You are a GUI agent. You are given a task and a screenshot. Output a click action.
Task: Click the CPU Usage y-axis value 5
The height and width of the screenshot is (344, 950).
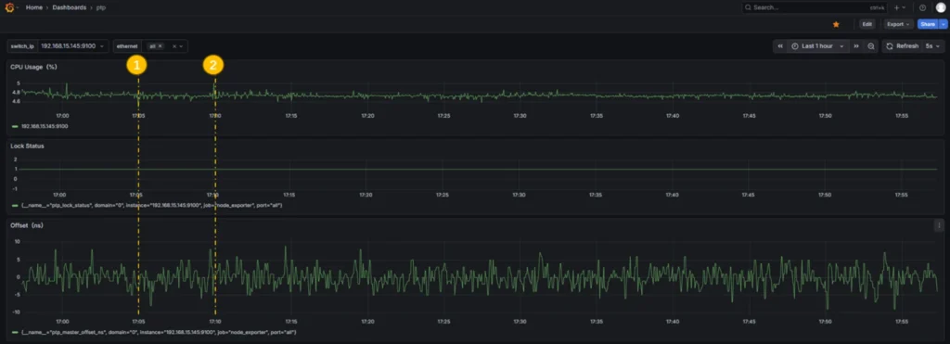[19, 83]
